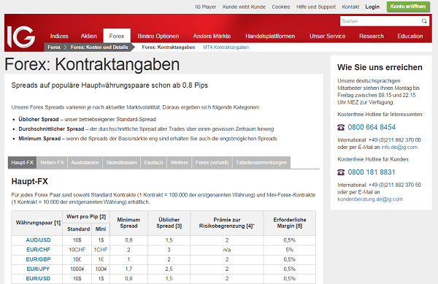The image size is (438, 284).
Task: Click Forex: Kosten und Details breadcrumb
Action: point(99,47)
